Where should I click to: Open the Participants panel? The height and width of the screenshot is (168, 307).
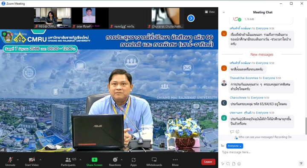click(x=68, y=162)
